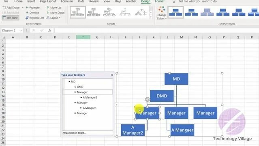Open the Acrobat tab

(x=131, y=1)
